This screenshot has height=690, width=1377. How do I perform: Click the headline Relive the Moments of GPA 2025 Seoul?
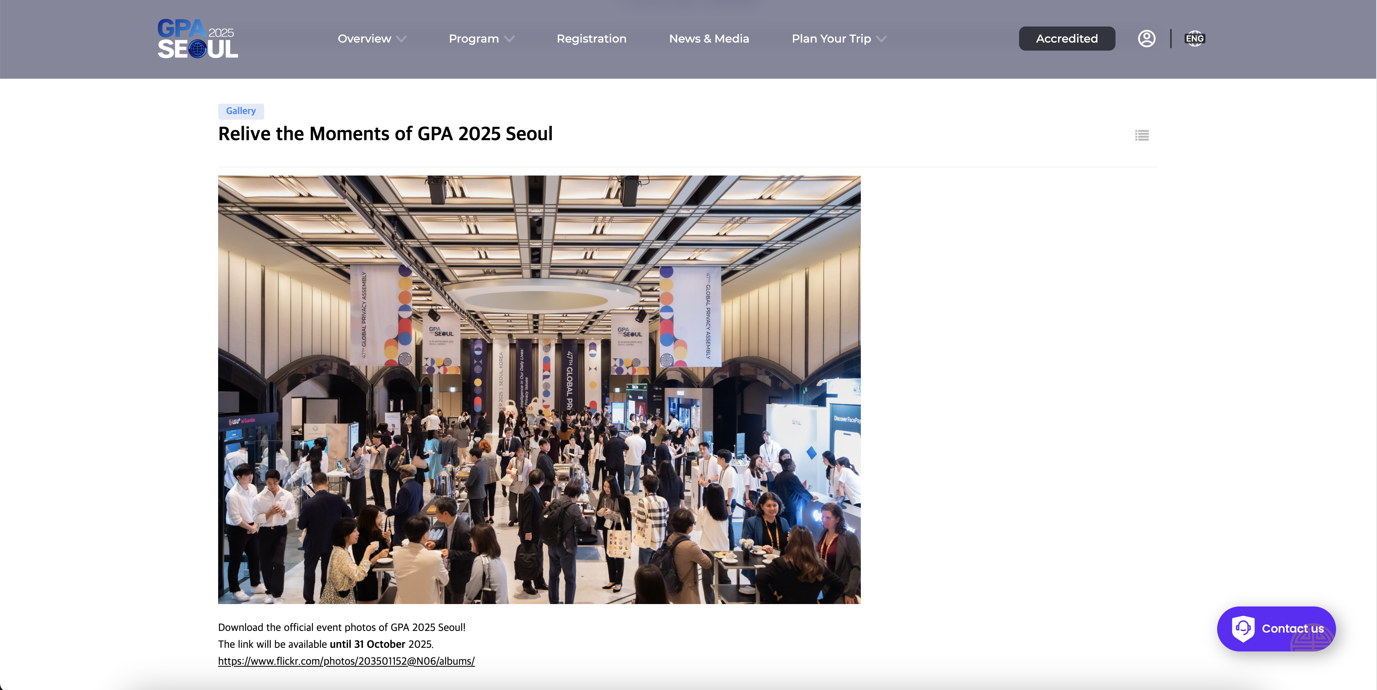point(385,134)
